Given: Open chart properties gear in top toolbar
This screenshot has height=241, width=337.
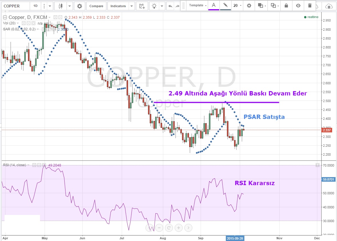Looking at the screenshot, I should [79, 6].
